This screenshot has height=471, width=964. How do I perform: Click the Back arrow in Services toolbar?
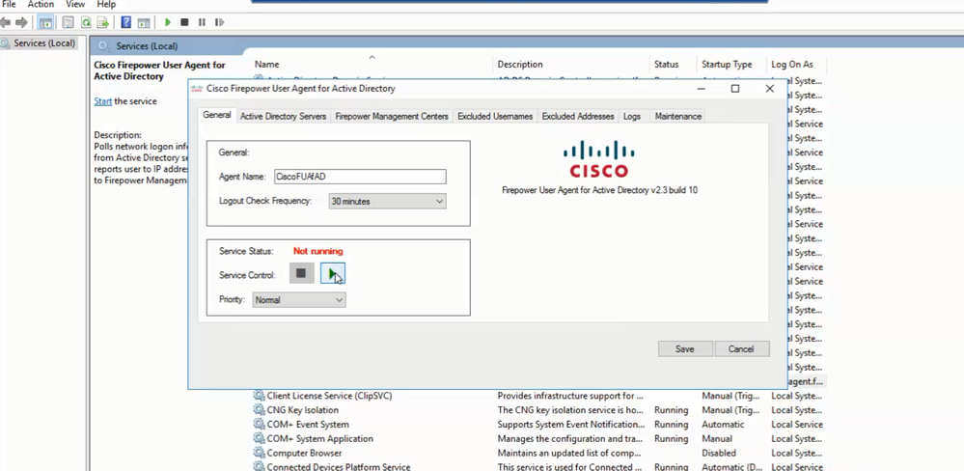tap(6, 23)
